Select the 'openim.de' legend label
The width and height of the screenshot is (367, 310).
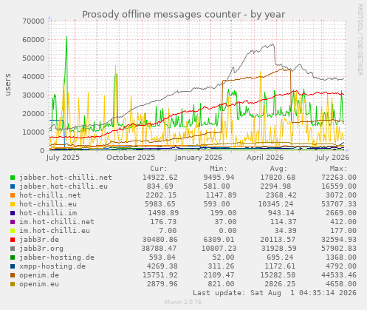tap(39, 275)
